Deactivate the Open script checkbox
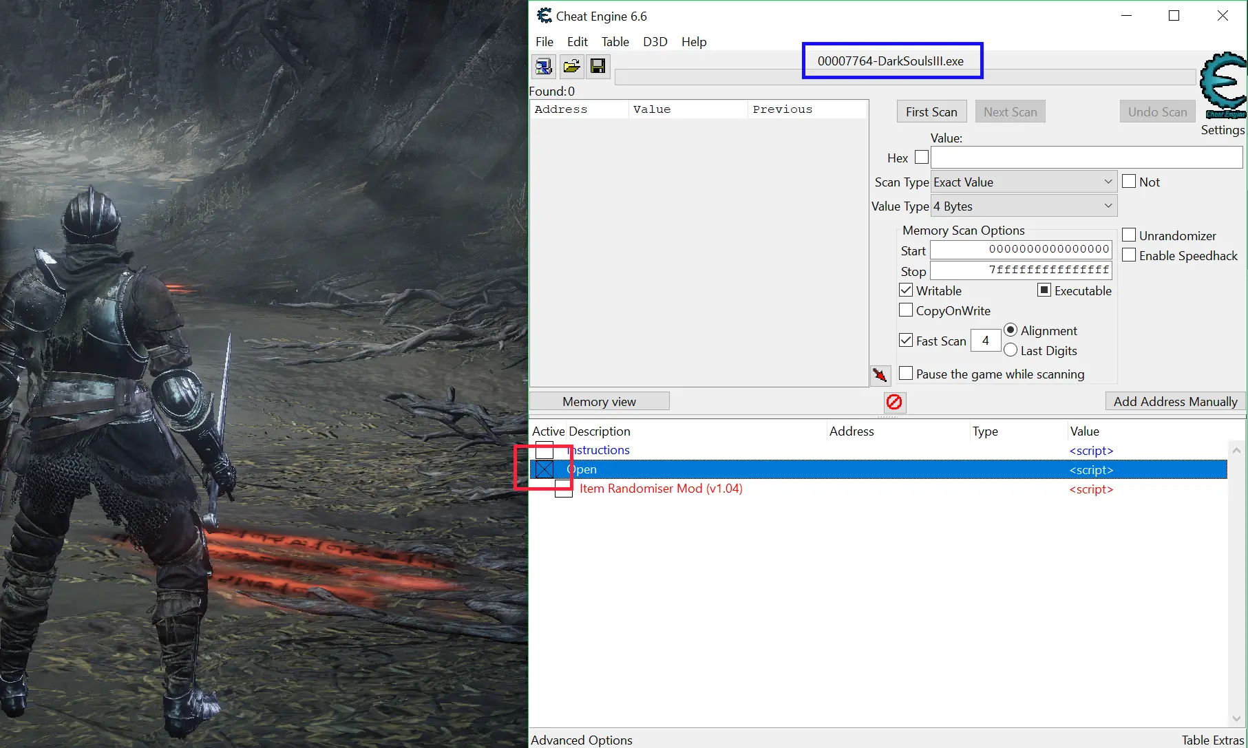This screenshot has height=748, width=1248. point(544,469)
